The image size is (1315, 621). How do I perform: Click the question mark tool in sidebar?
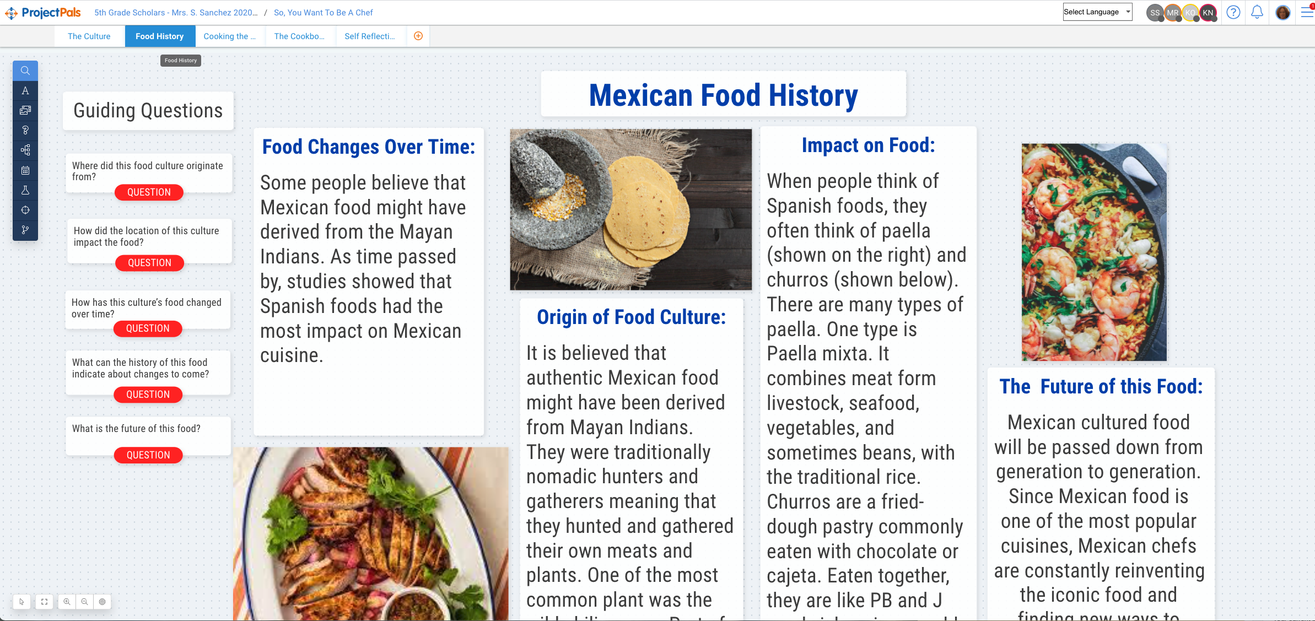tap(25, 131)
